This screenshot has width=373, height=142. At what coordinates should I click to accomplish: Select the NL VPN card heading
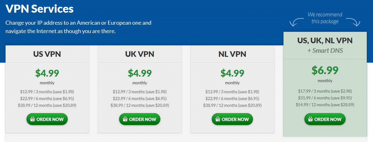[233, 54]
